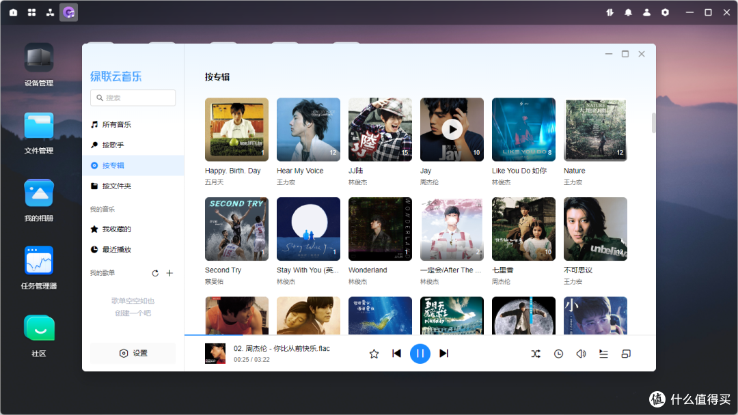The image size is (738, 415).
Task: Click the network topology icon in top bar
Action: pos(50,12)
